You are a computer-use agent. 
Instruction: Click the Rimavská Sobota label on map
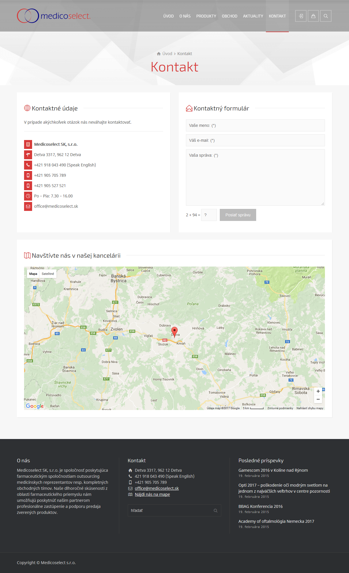coord(301,391)
